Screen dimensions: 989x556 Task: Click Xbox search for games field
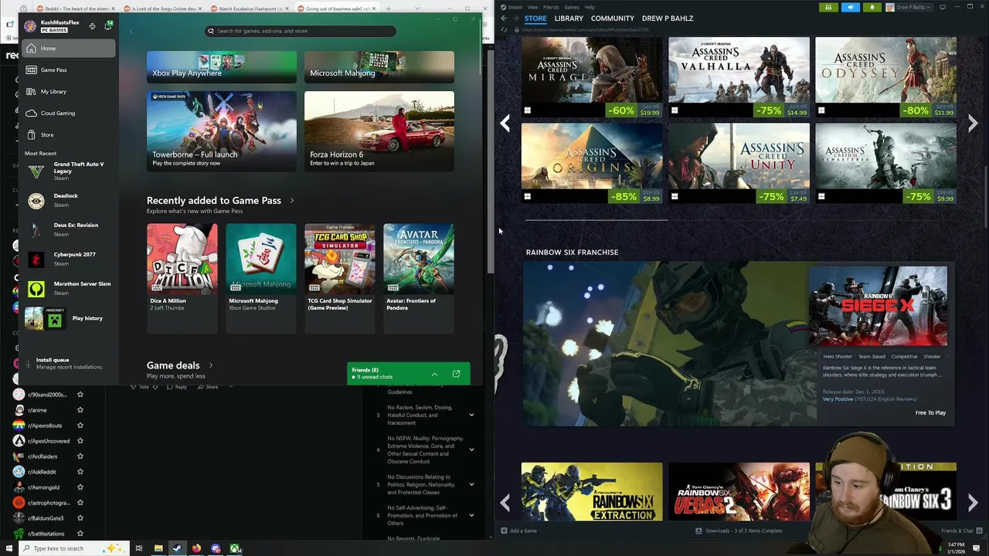[x=301, y=31]
